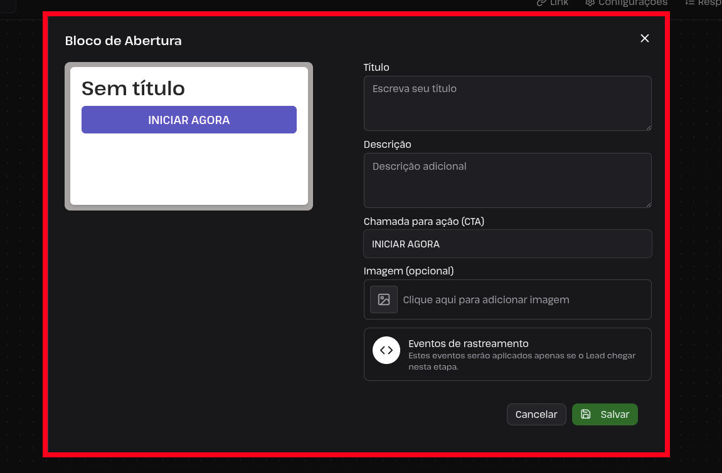Focus the Descrição adicional text area

pos(507,180)
